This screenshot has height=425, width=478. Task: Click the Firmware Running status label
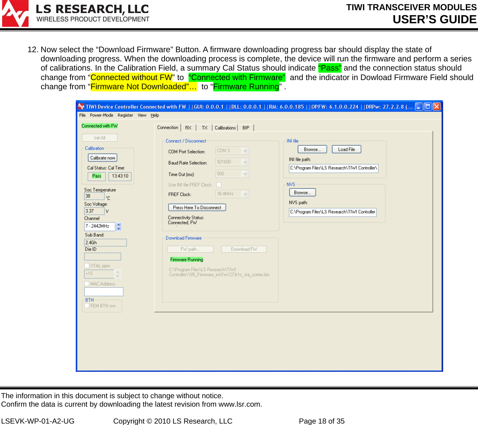(187, 260)
